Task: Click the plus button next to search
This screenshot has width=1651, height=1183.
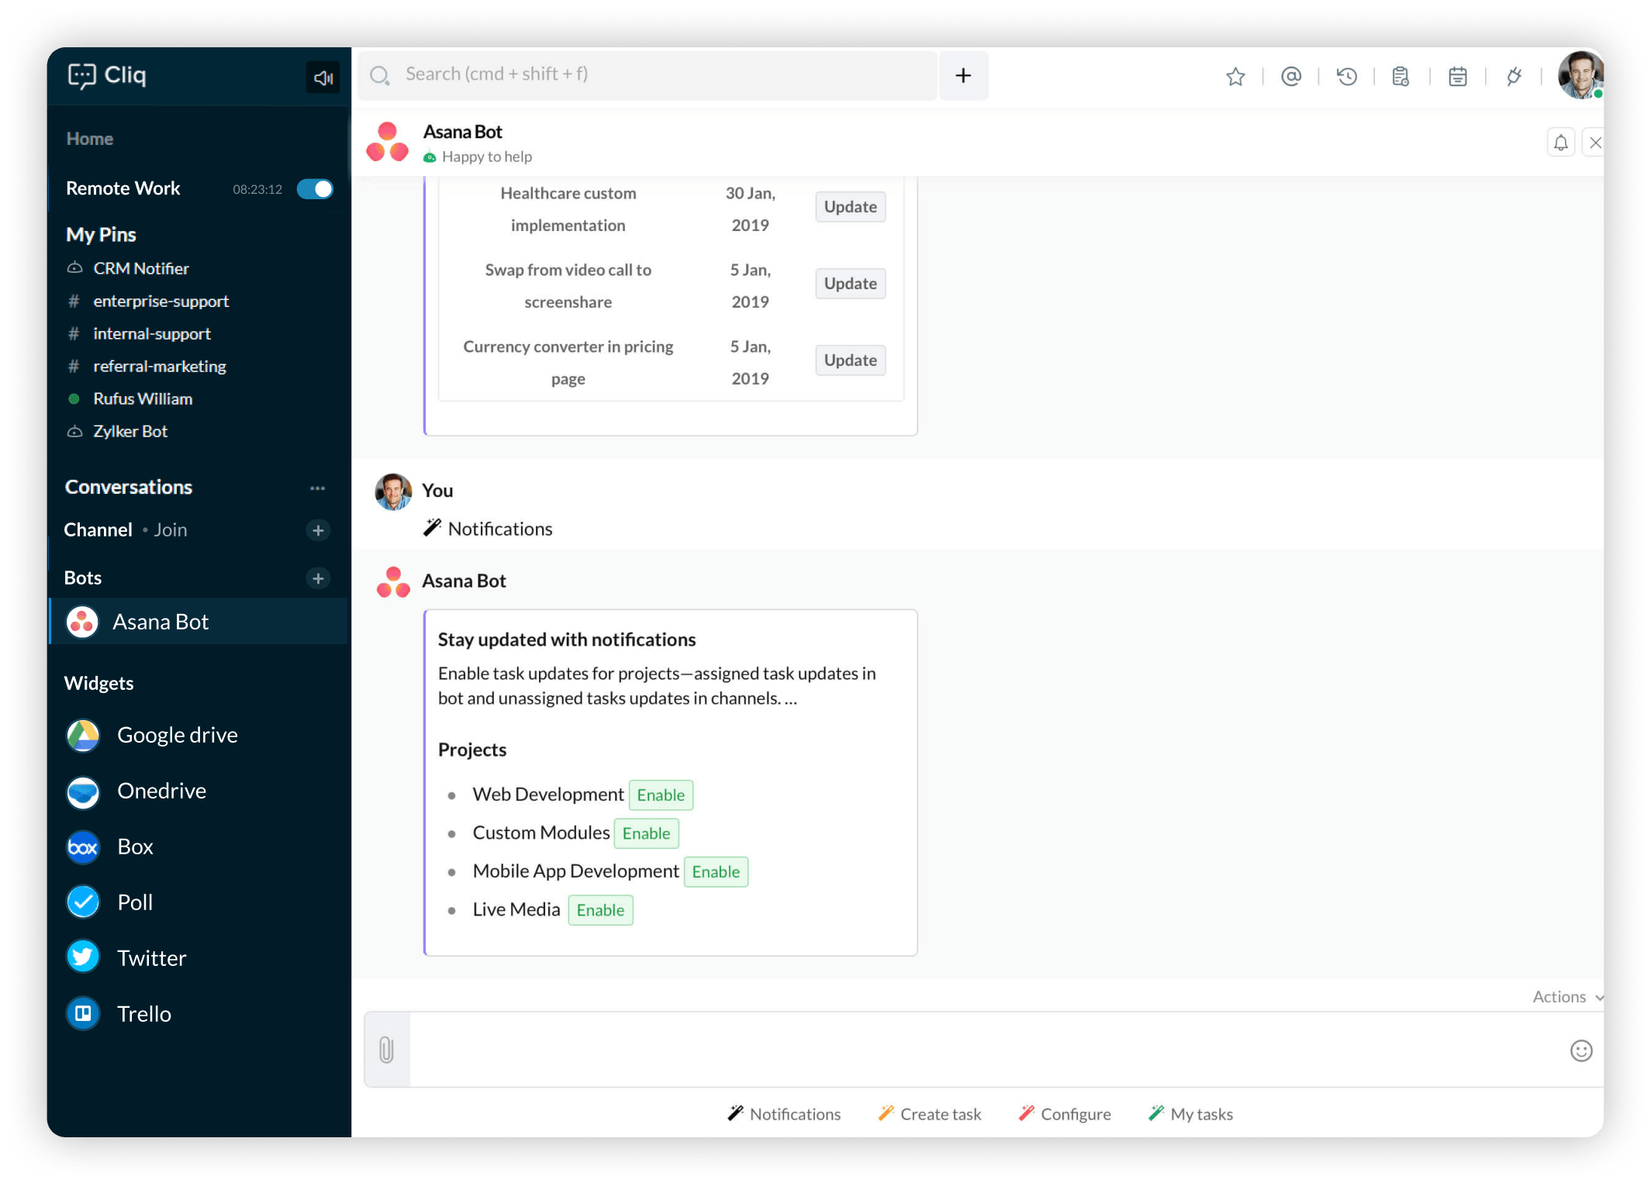Action: pyautogui.click(x=963, y=75)
